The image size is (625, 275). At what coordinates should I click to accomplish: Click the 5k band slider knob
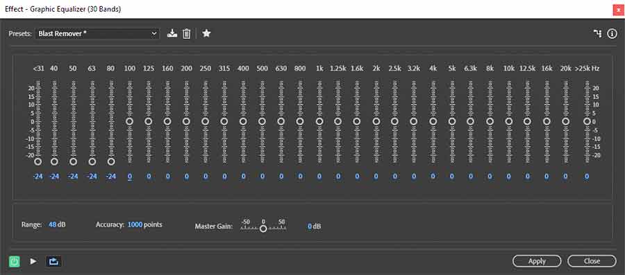pyautogui.click(x=451, y=121)
